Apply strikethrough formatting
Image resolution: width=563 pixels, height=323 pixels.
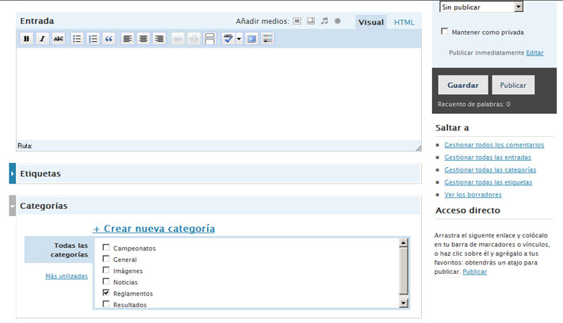pos(59,39)
